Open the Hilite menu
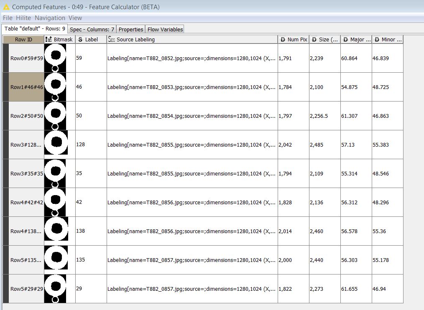This screenshot has height=310, width=424. pyautogui.click(x=23, y=18)
